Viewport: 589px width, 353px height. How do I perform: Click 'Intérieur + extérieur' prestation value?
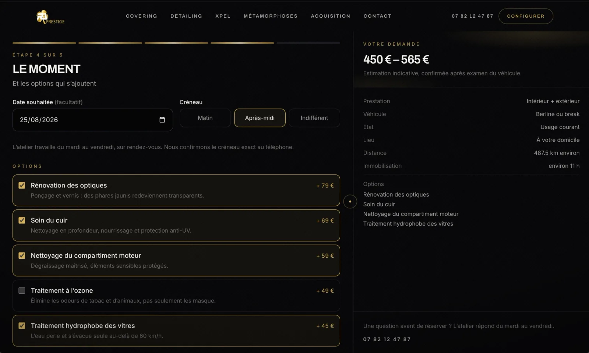coord(553,101)
